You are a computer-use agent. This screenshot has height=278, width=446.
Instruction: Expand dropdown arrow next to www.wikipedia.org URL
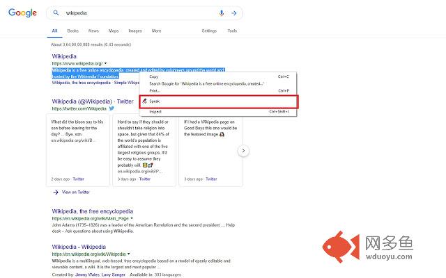pyautogui.click(x=105, y=63)
